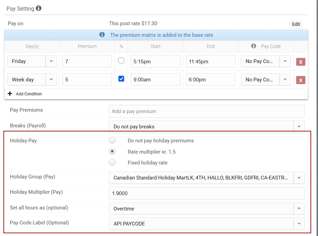
Task: Click the Holiday Group (Pay) label
Action: click(x=32, y=177)
